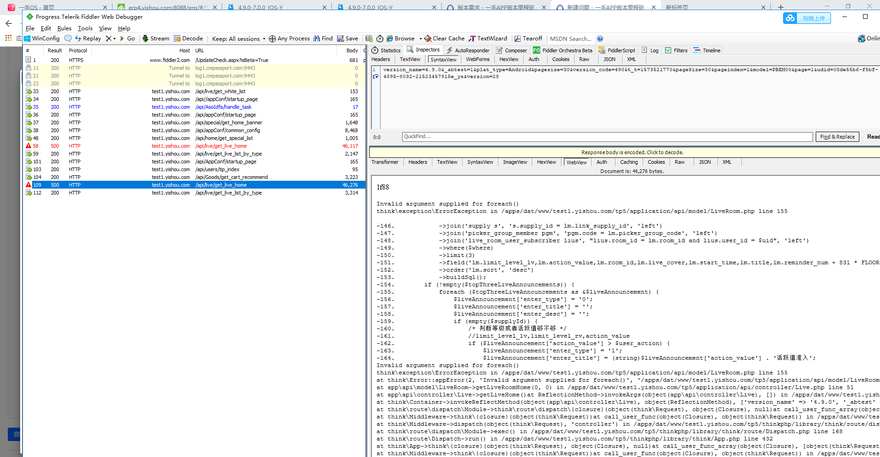Sort sessions by Result column
Image resolution: width=880 pixels, height=457 pixels.
[x=55, y=50]
